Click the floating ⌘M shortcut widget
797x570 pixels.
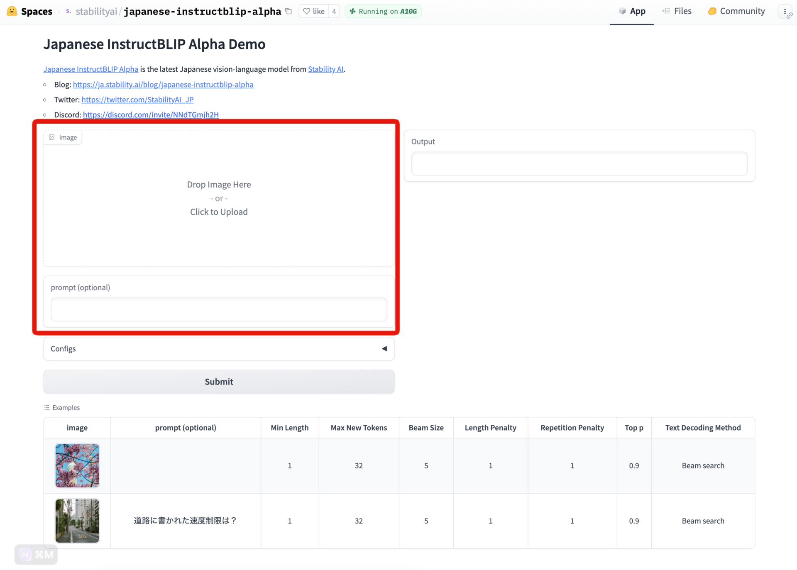tap(36, 554)
